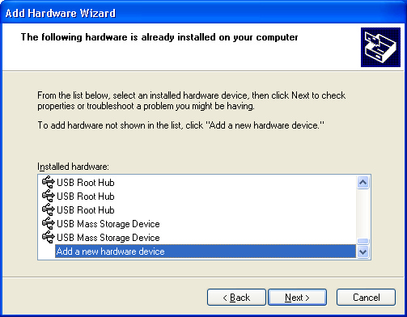Select the third USB Root Hub entry

tap(86, 210)
